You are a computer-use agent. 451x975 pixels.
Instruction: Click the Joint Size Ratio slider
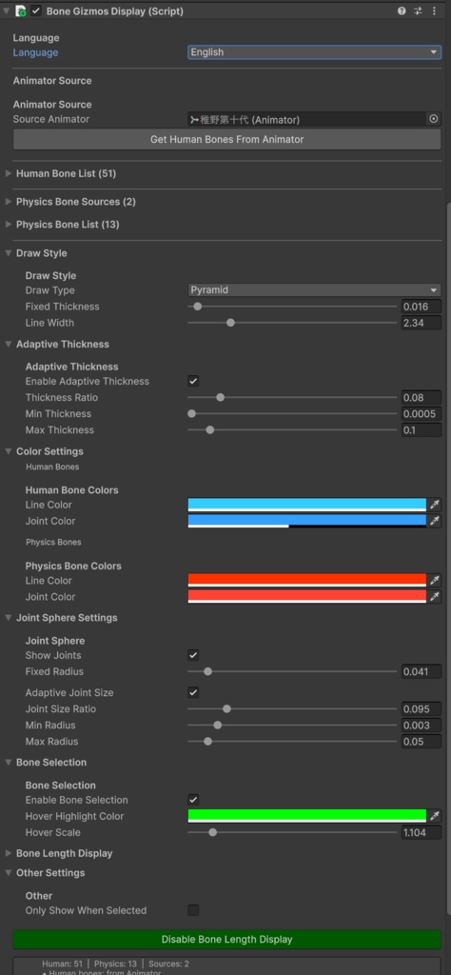tap(292, 708)
